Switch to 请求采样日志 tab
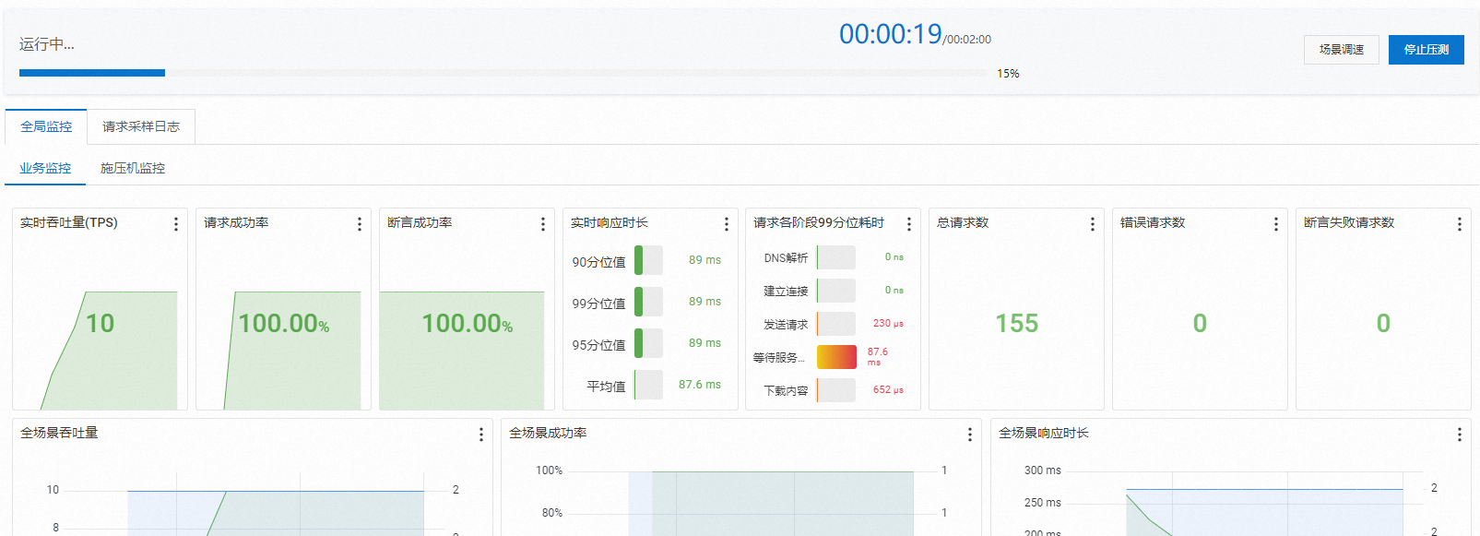1480x536 pixels. tap(141, 127)
